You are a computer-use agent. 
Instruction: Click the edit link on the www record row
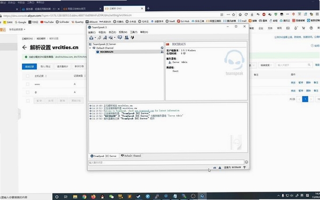coord(293,83)
